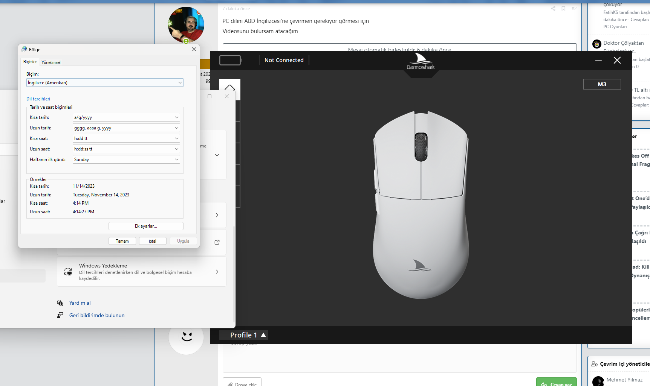Click the feedback icon beside Geri bildirimde bulunun
650x386 pixels.
[60, 315]
